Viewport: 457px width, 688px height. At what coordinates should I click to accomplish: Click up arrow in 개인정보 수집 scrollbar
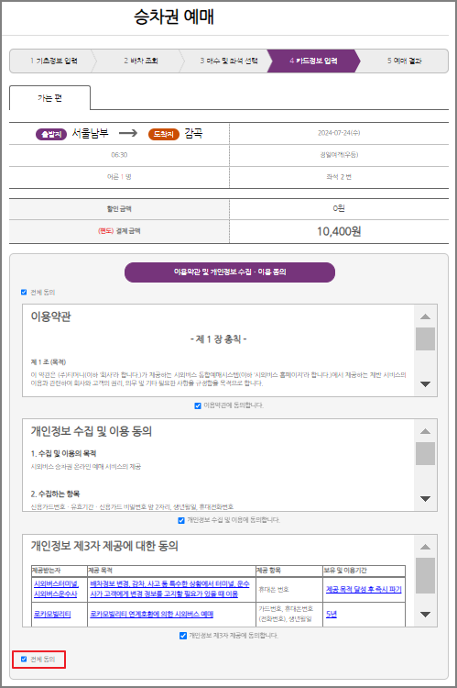click(x=425, y=431)
